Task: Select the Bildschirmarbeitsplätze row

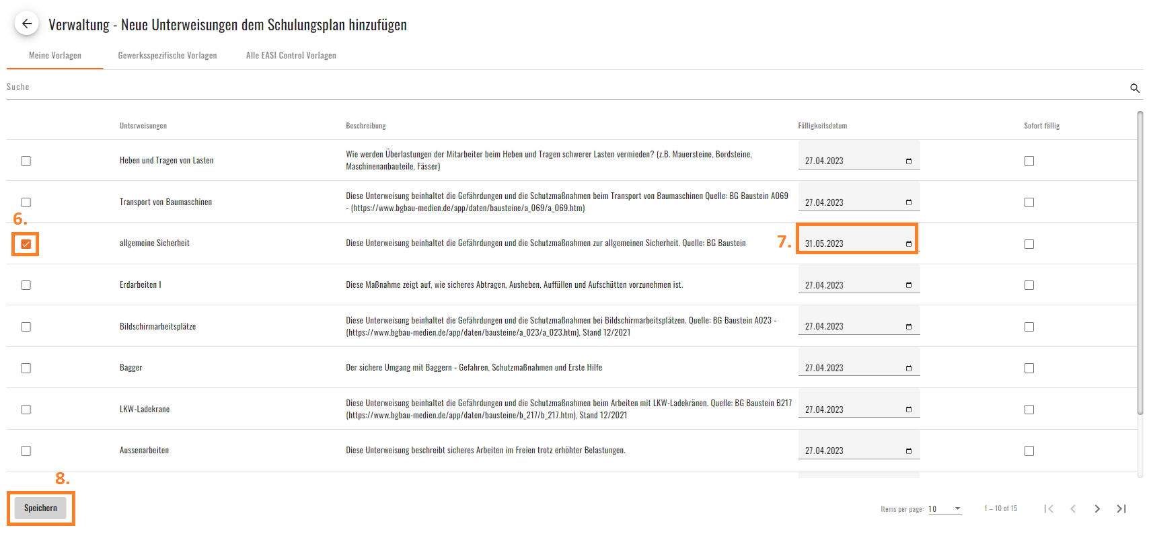Action: click(x=26, y=327)
